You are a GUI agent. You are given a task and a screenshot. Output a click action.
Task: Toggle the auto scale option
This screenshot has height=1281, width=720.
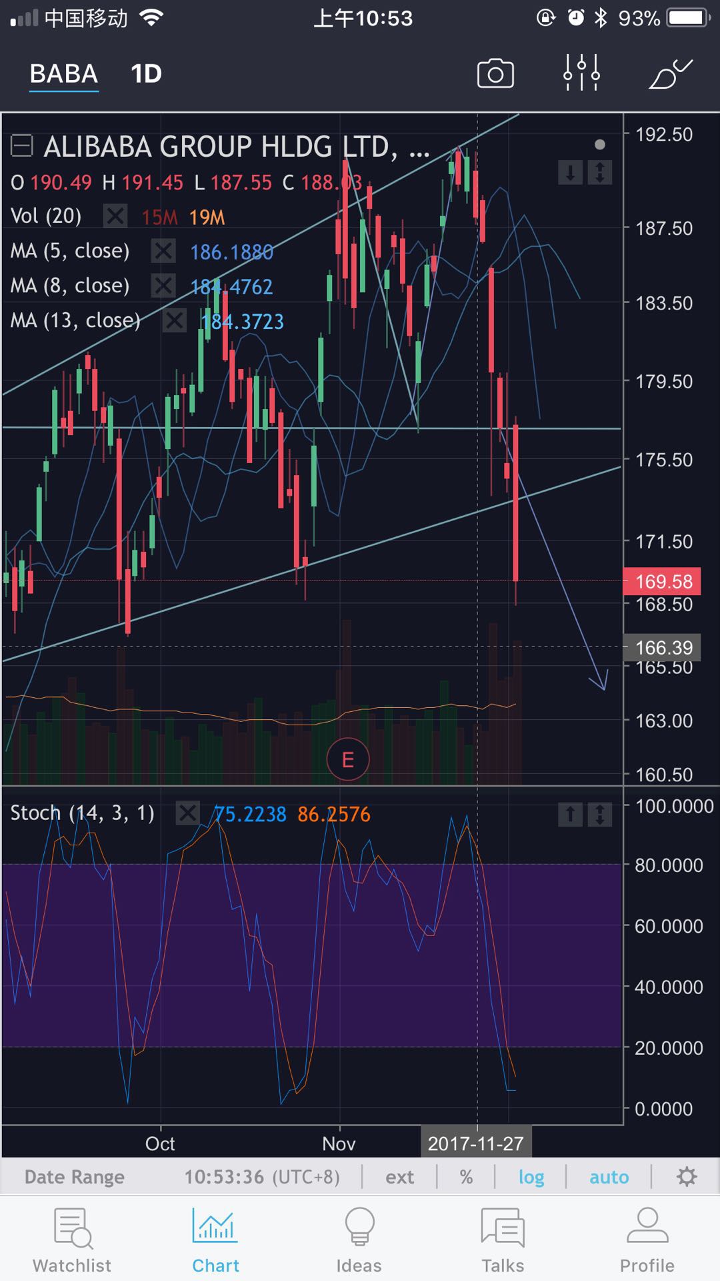(x=609, y=1177)
